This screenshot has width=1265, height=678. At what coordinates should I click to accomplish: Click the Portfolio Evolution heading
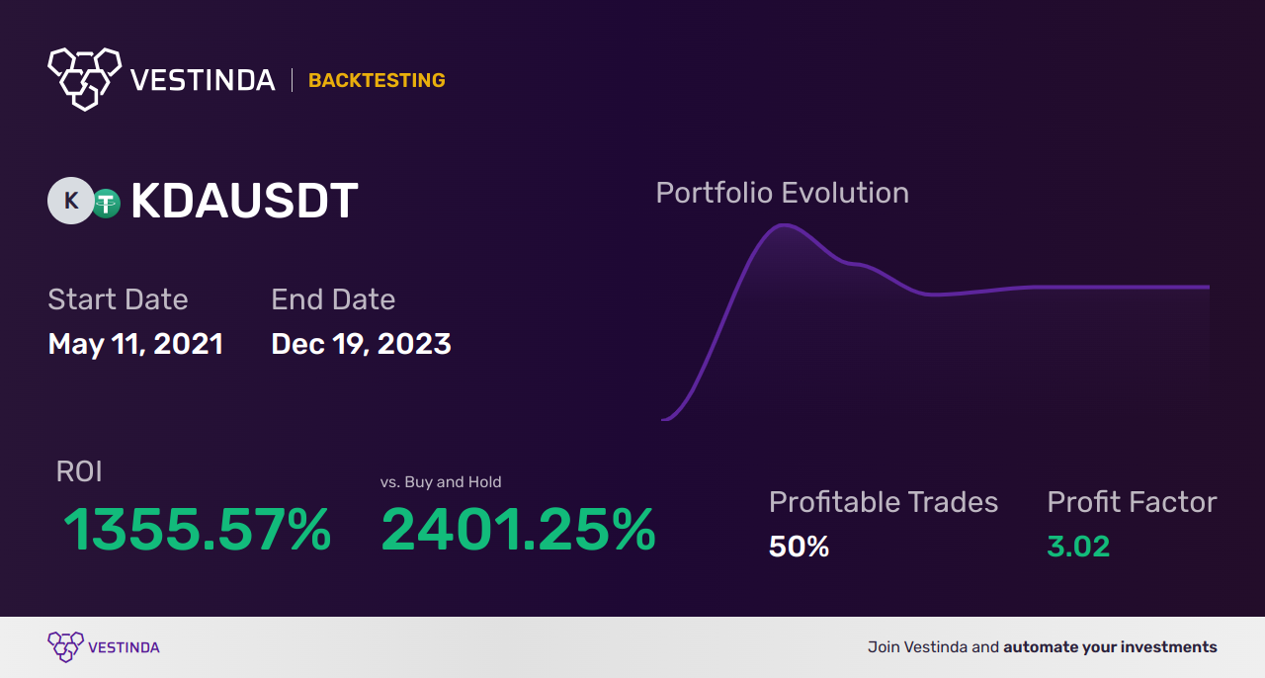pos(782,193)
